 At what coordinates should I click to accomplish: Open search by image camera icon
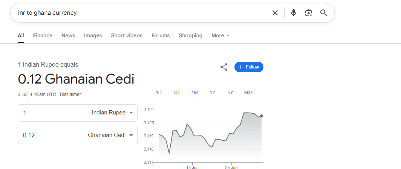pyautogui.click(x=309, y=13)
